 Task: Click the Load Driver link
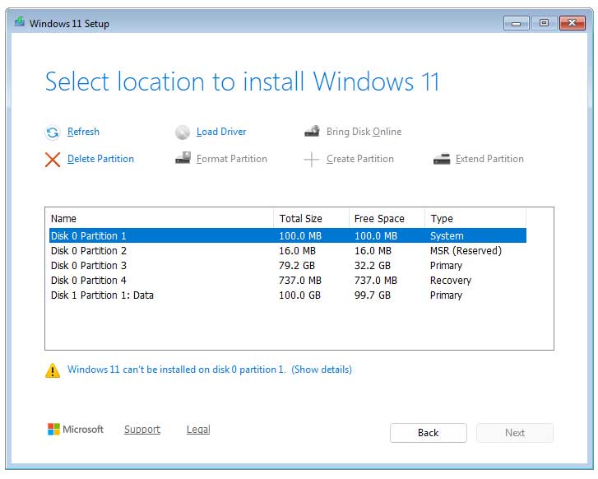point(221,132)
